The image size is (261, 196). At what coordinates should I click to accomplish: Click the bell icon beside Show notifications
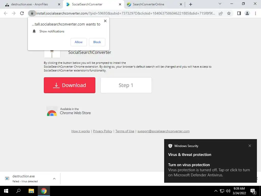(x=34, y=31)
